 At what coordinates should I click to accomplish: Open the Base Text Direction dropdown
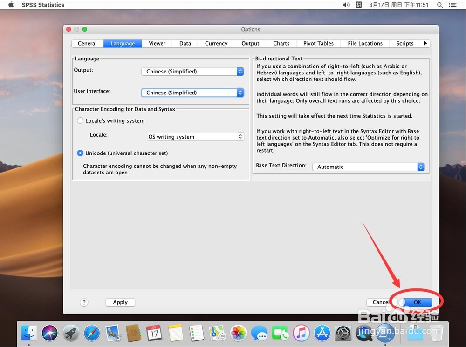point(368,167)
